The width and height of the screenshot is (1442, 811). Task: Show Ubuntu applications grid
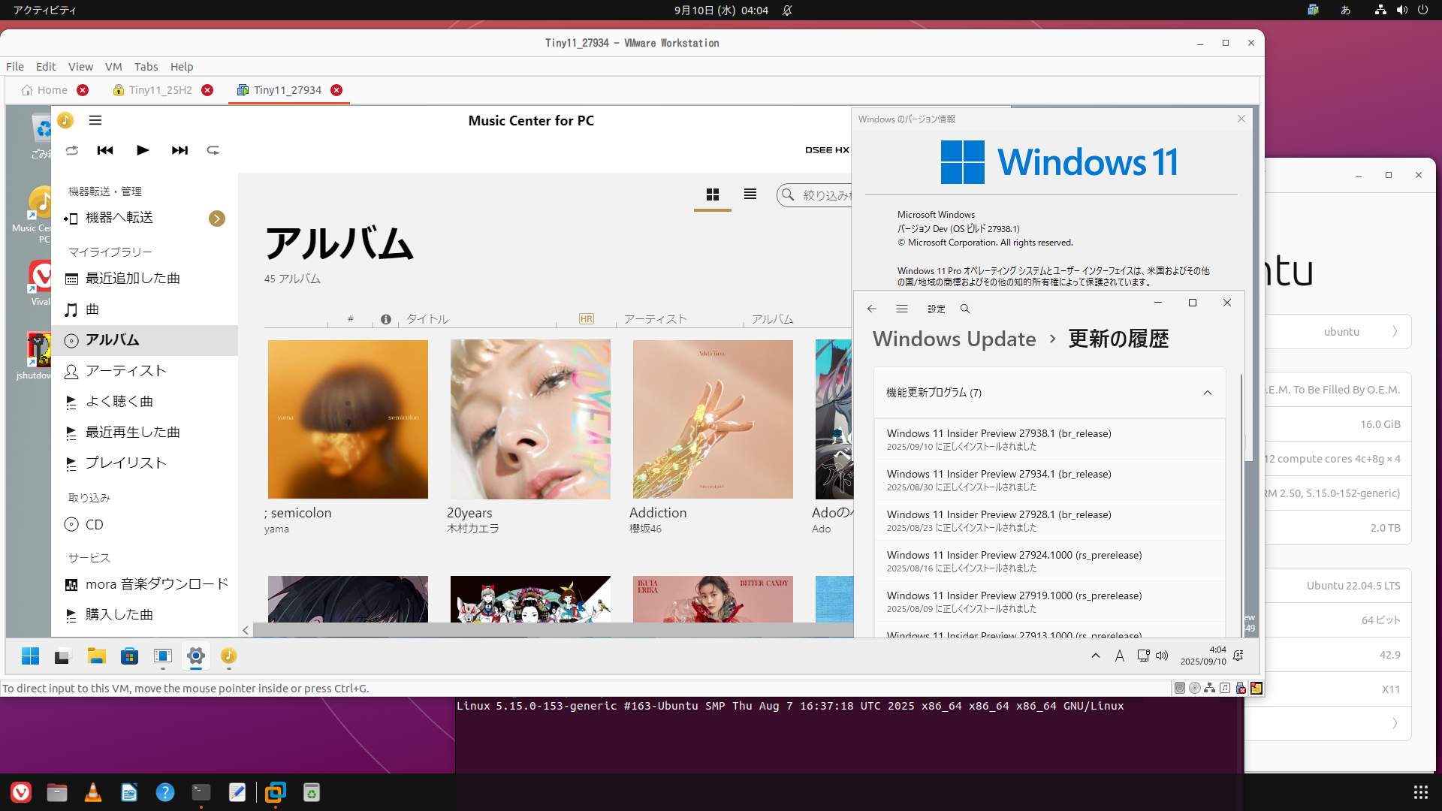1420,792
